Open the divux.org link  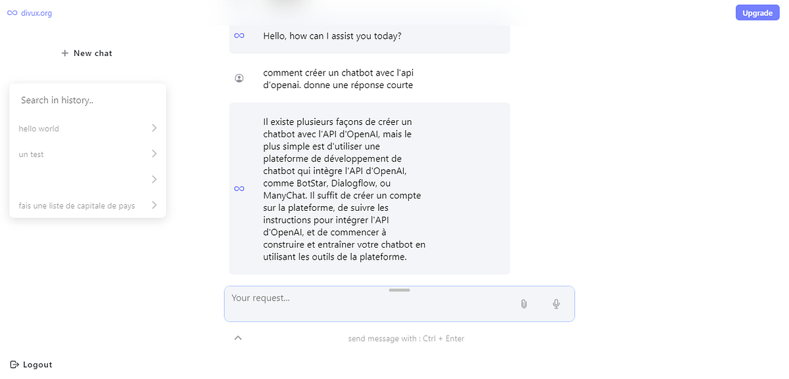[33, 12]
